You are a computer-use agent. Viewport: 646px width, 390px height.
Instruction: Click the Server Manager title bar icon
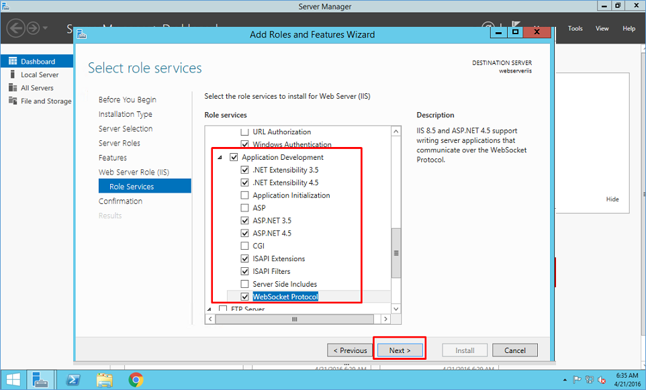tap(5, 6)
